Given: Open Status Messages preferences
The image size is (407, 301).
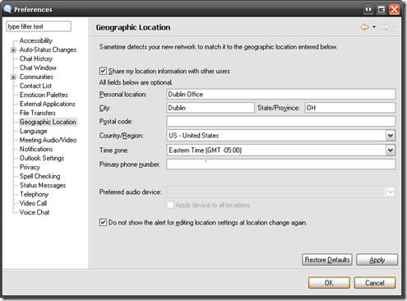Looking at the screenshot, I should [43, 185].
